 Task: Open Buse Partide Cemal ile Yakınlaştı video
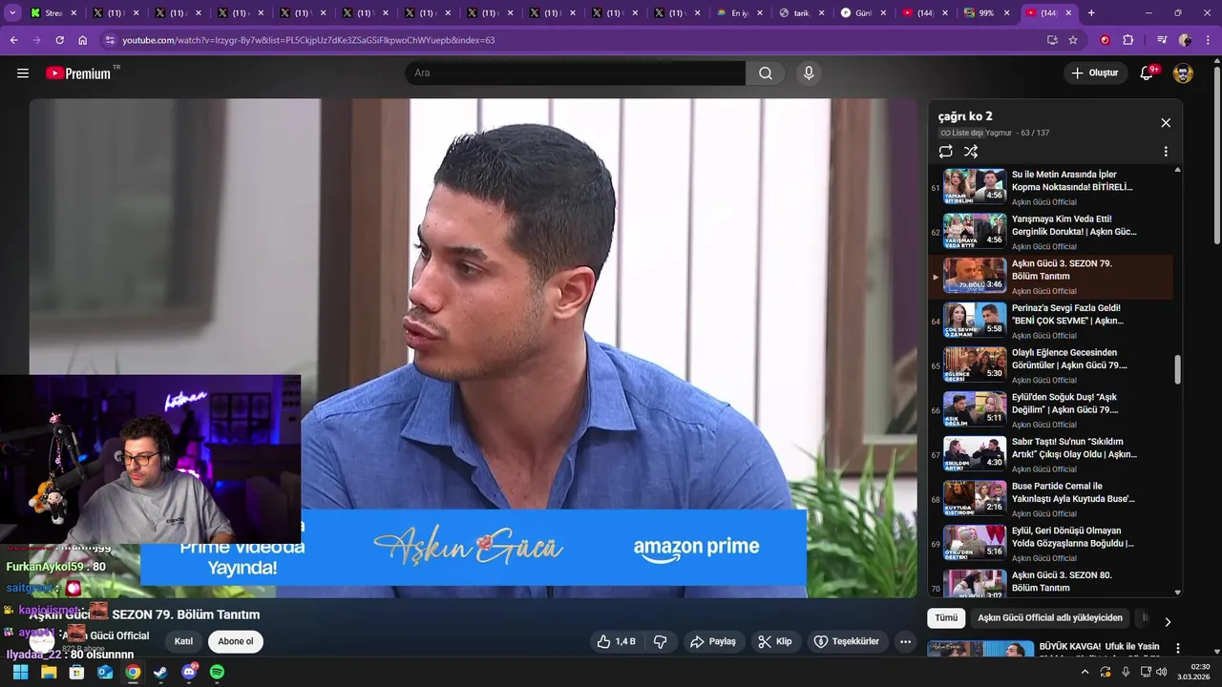tap(1050, 499)
